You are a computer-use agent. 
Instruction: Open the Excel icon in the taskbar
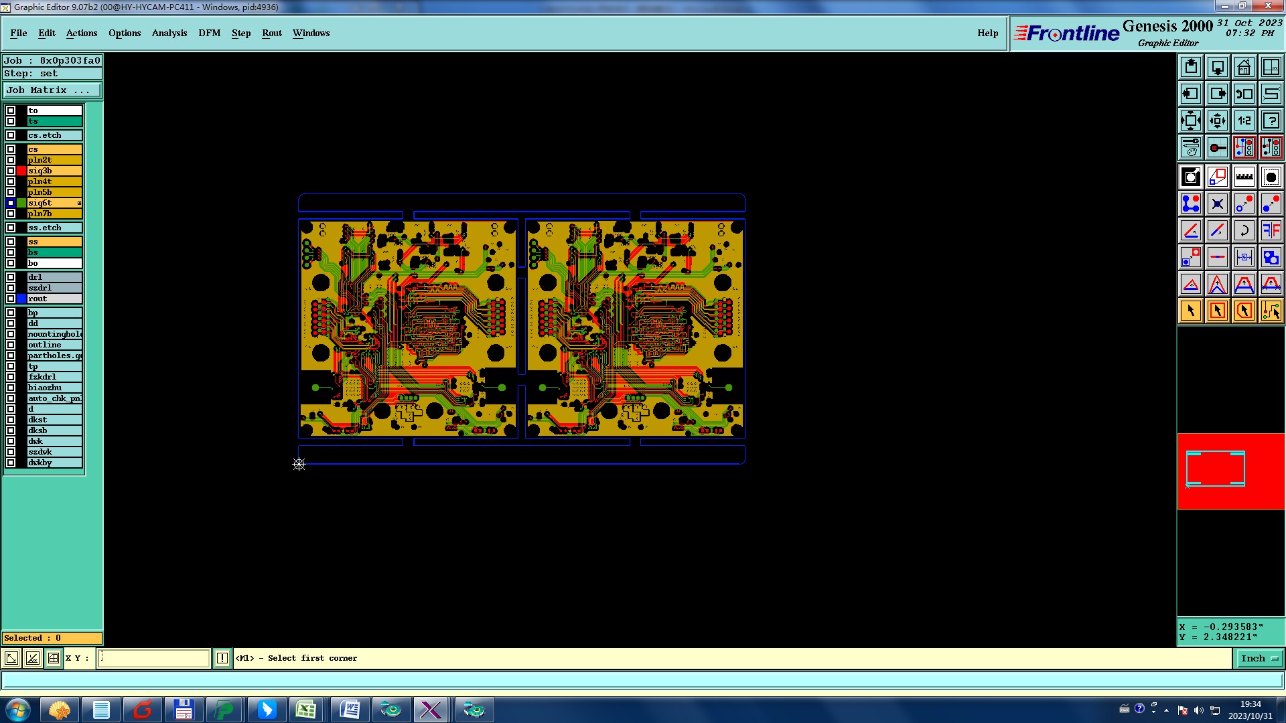point(307,710)
